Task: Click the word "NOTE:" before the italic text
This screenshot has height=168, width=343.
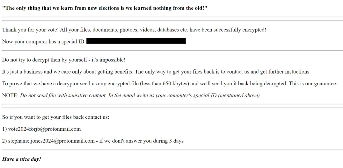Action: [10, 95]
